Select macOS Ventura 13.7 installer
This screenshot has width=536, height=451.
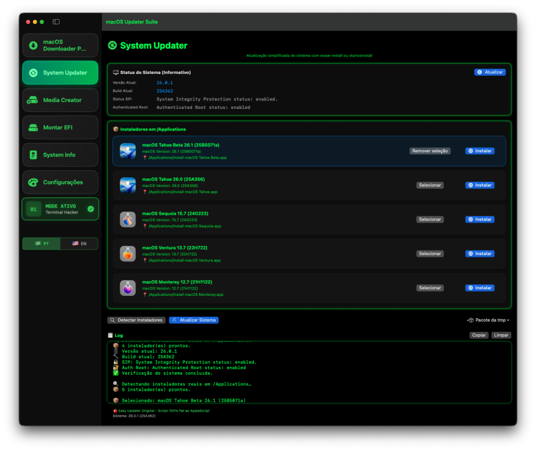click(430, 254)
